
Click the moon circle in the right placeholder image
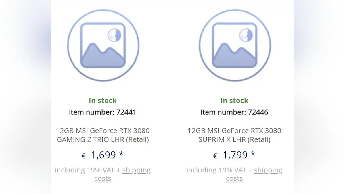click(x=246, y=35)
